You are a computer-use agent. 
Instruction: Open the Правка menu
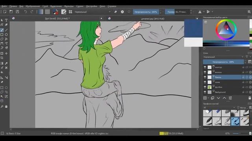pos(13,6)
